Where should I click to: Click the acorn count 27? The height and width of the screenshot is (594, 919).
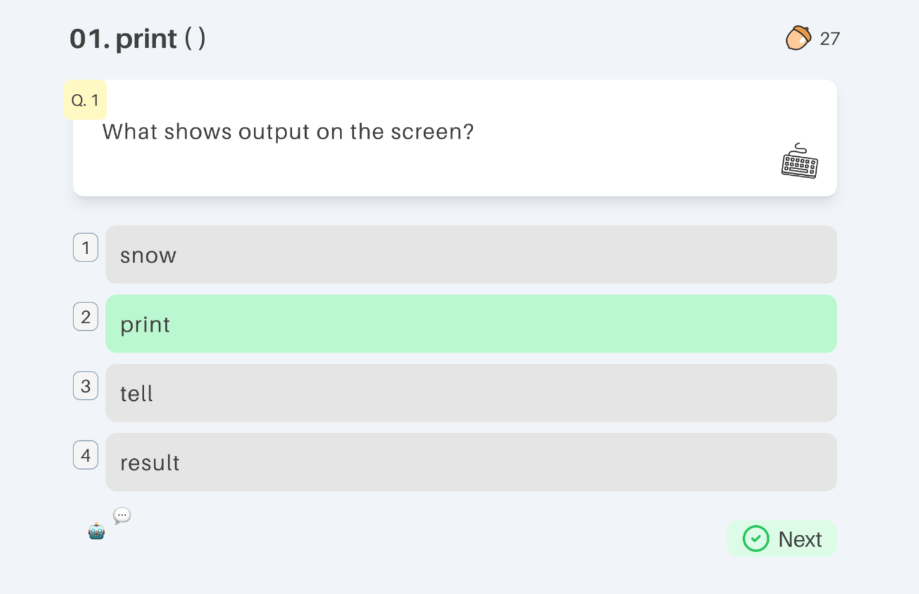tap(830, 39)
